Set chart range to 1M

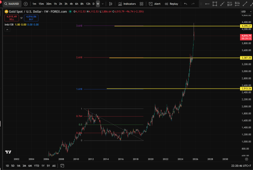pos(19,166)
